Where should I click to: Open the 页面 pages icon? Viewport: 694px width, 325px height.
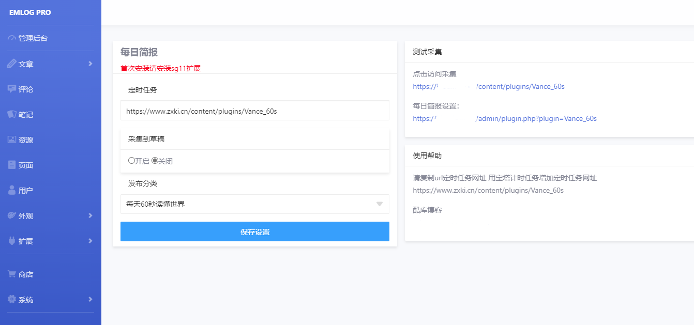point(11,165)
